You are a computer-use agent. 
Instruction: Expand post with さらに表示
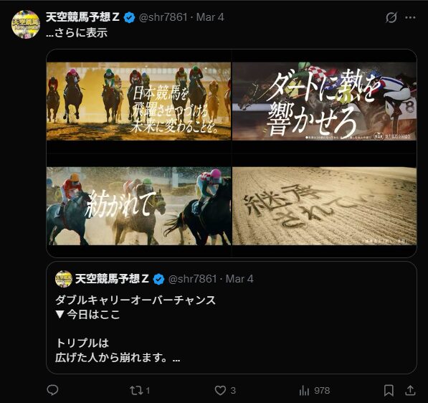[77, 33]
